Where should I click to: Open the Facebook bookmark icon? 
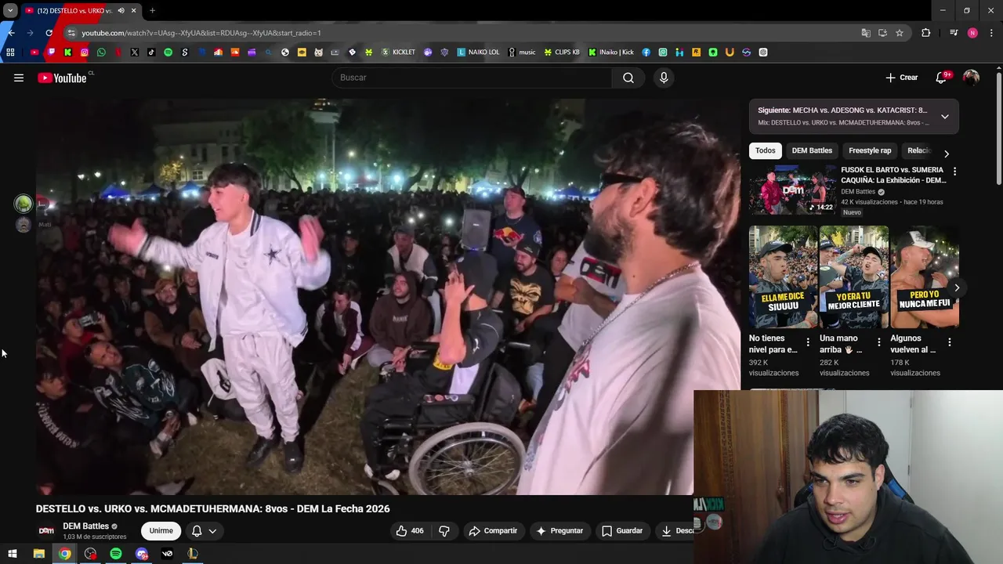coord(646,52)
